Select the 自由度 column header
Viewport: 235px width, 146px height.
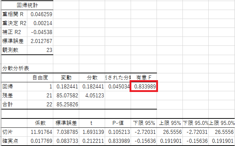(40, 78)
